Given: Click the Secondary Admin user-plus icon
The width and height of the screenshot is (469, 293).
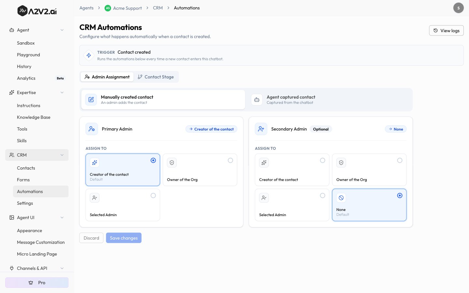Looking at the screenshot, I should 261,129.
